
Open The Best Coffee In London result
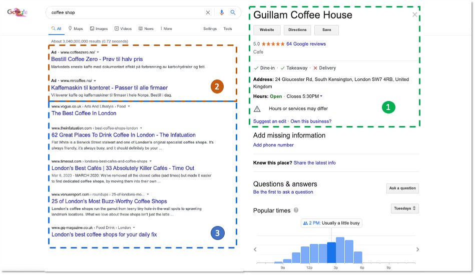point(84,113)
